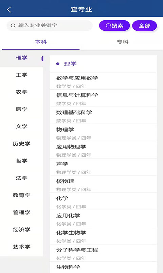Viewport: 163px width, 273px height.
Task: Focus the 输入专业关键字 search field
Action: tap(50, 26)
